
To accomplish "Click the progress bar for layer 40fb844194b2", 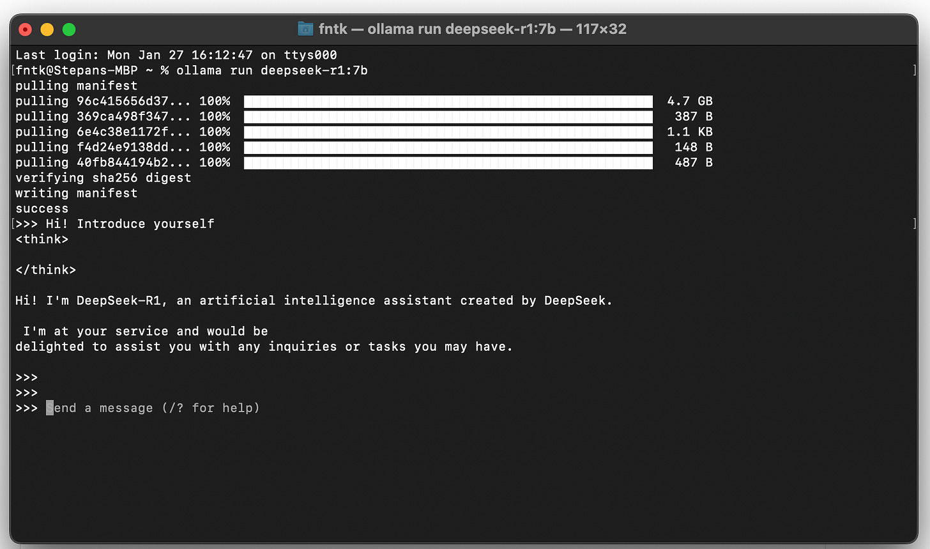I will click(448, 162).
